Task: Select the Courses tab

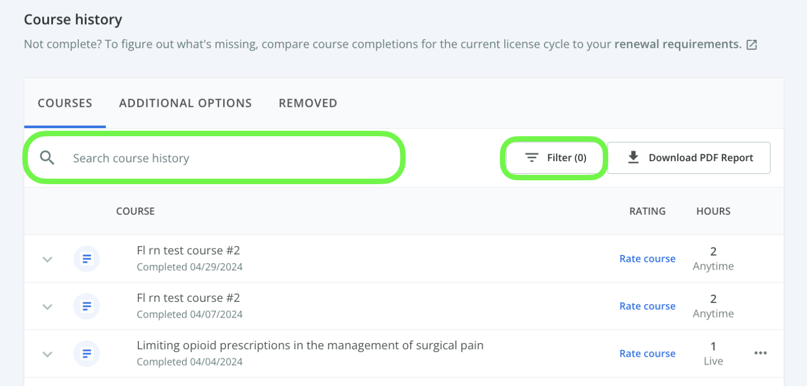Action: click(65, 103)
